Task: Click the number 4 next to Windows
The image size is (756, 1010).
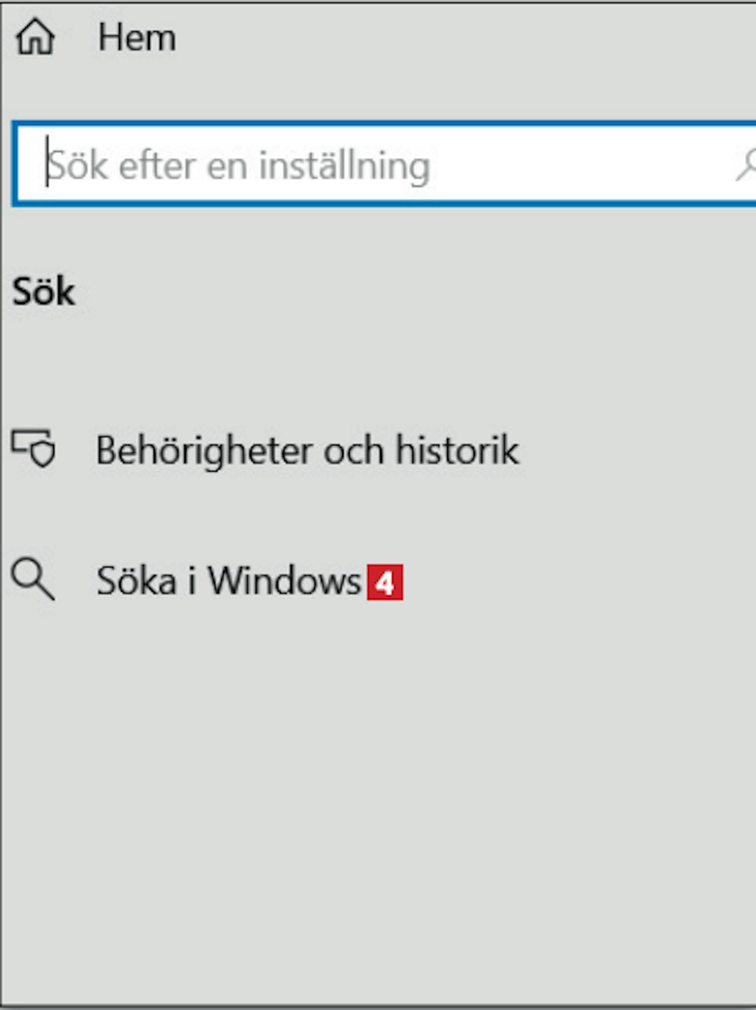Action: (385, 582)
